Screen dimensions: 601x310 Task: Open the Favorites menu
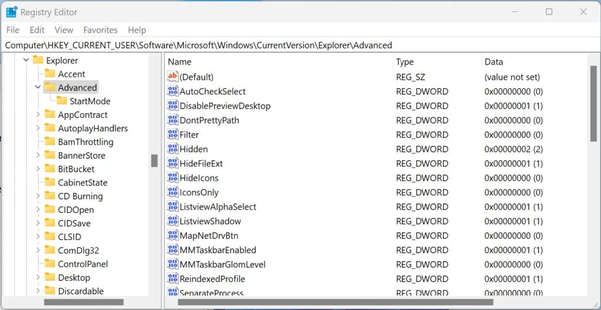point(100,30)
